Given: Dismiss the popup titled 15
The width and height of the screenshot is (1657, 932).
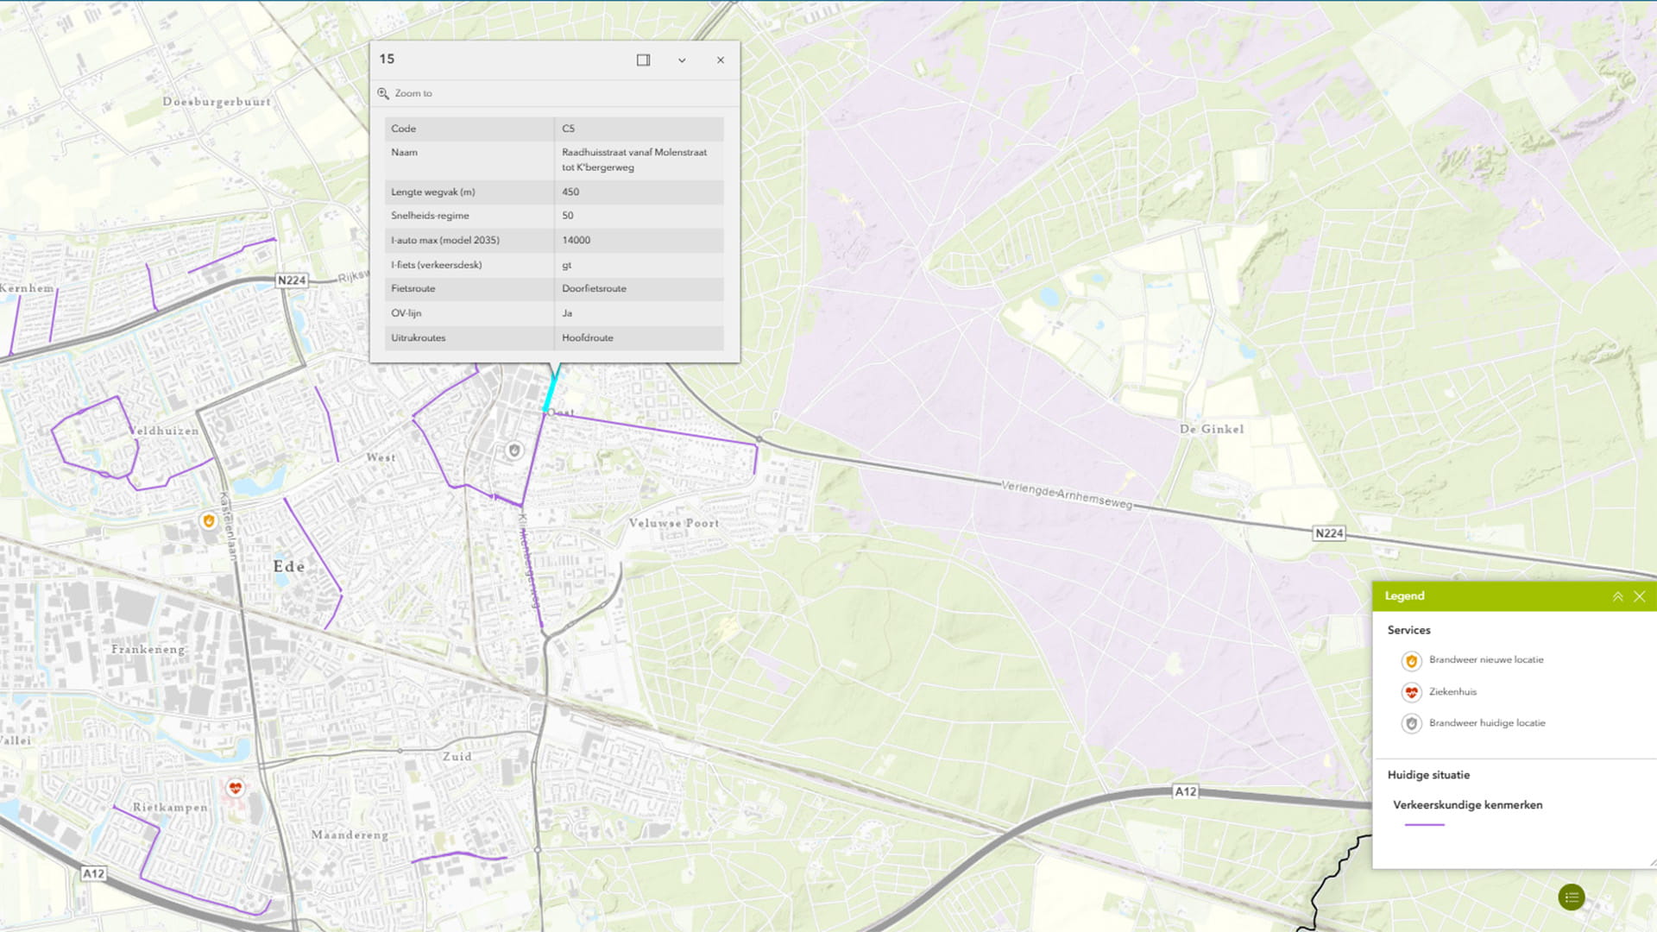Looking at the screenshot, I should coord(721,60).
